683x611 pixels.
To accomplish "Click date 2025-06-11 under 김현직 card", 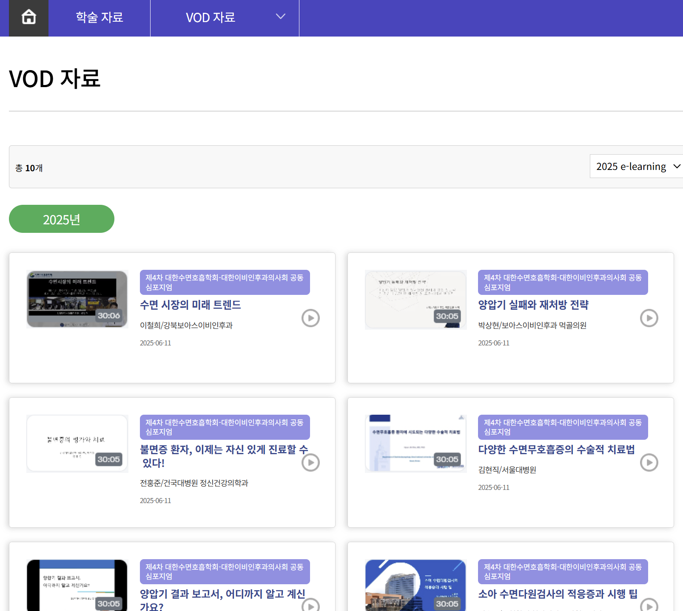I will click(x=493, y=487).
